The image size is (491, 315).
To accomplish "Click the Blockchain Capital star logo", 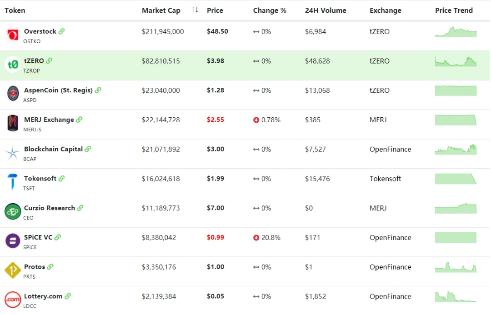I will [13, 152].
